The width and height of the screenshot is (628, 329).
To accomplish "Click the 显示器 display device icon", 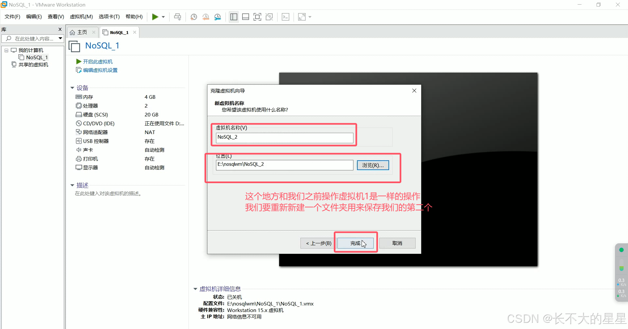I will [79, 167].
